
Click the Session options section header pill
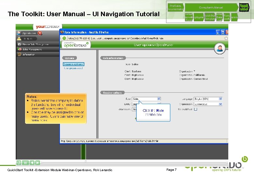tap(112, 93)
